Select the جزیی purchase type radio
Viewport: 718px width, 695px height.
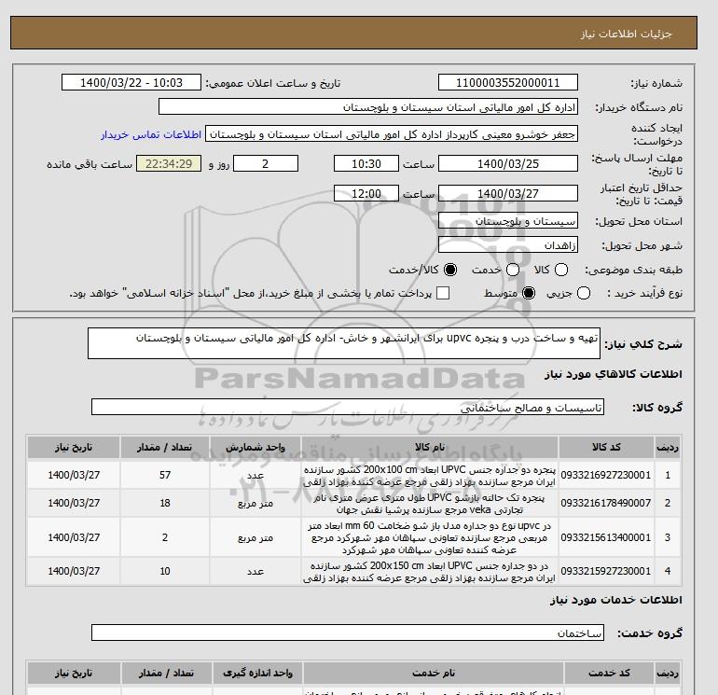point(584,293)
